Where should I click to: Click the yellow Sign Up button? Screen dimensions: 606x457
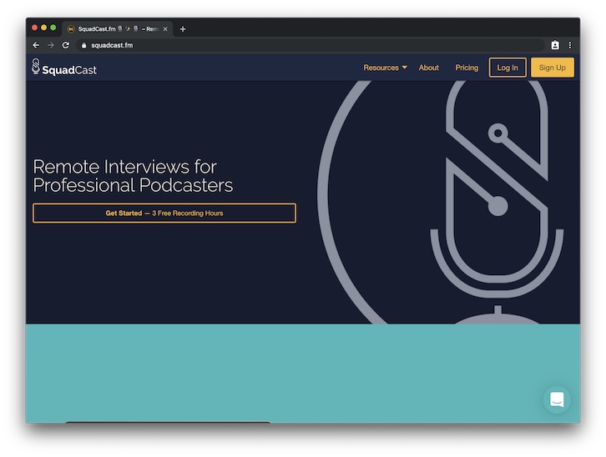553,68
